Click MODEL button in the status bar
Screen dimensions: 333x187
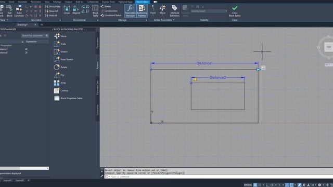pyautogui.click(x=248, y=185)
